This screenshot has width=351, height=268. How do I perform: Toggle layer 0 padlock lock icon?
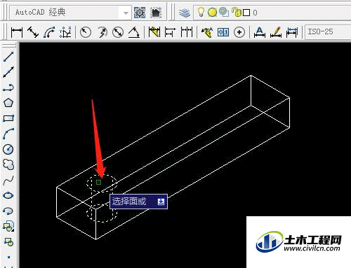[x=237, y=12]
